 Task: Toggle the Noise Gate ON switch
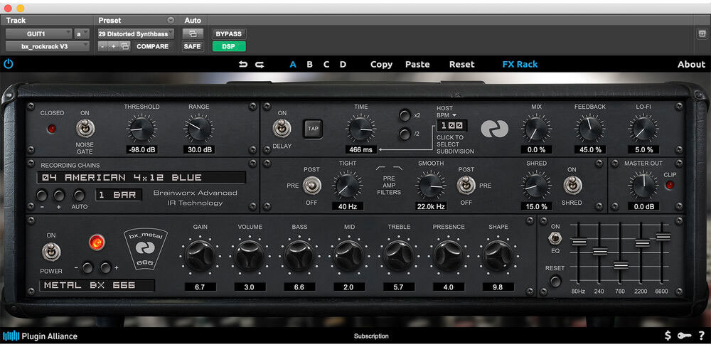(85, 129)
